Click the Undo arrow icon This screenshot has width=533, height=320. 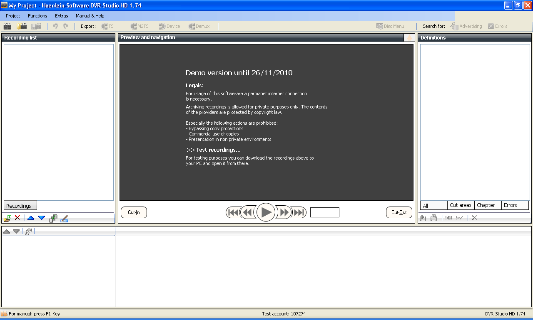pyautogui.click(x=55, y=26)
